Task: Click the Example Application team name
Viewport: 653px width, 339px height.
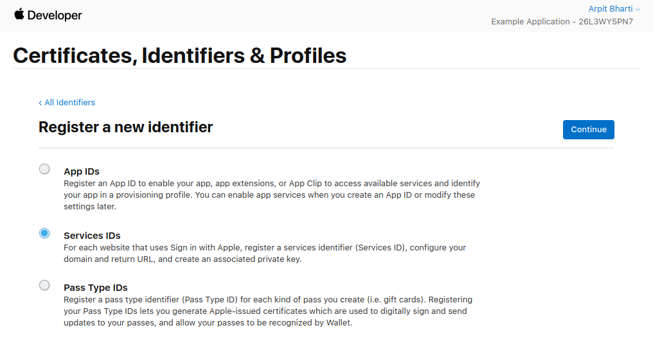Action: tap(530, 22)
